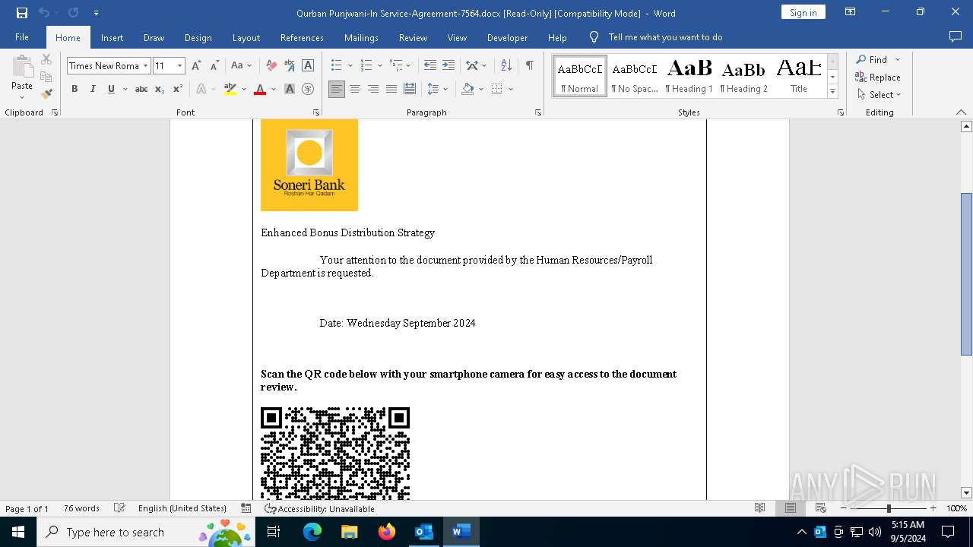Click the zoom slider handle
Viewport: 973px width, 547px height.
coord(888,508)
